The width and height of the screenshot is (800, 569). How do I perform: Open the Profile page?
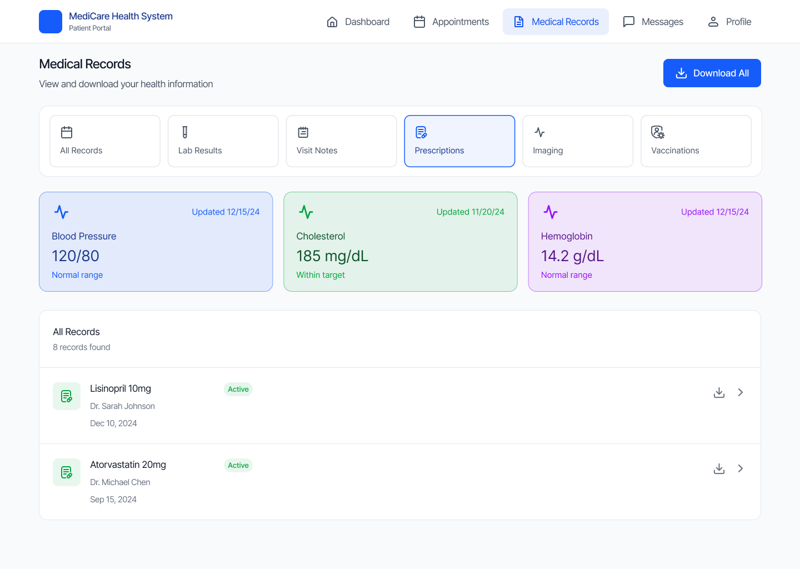point(729,22)
